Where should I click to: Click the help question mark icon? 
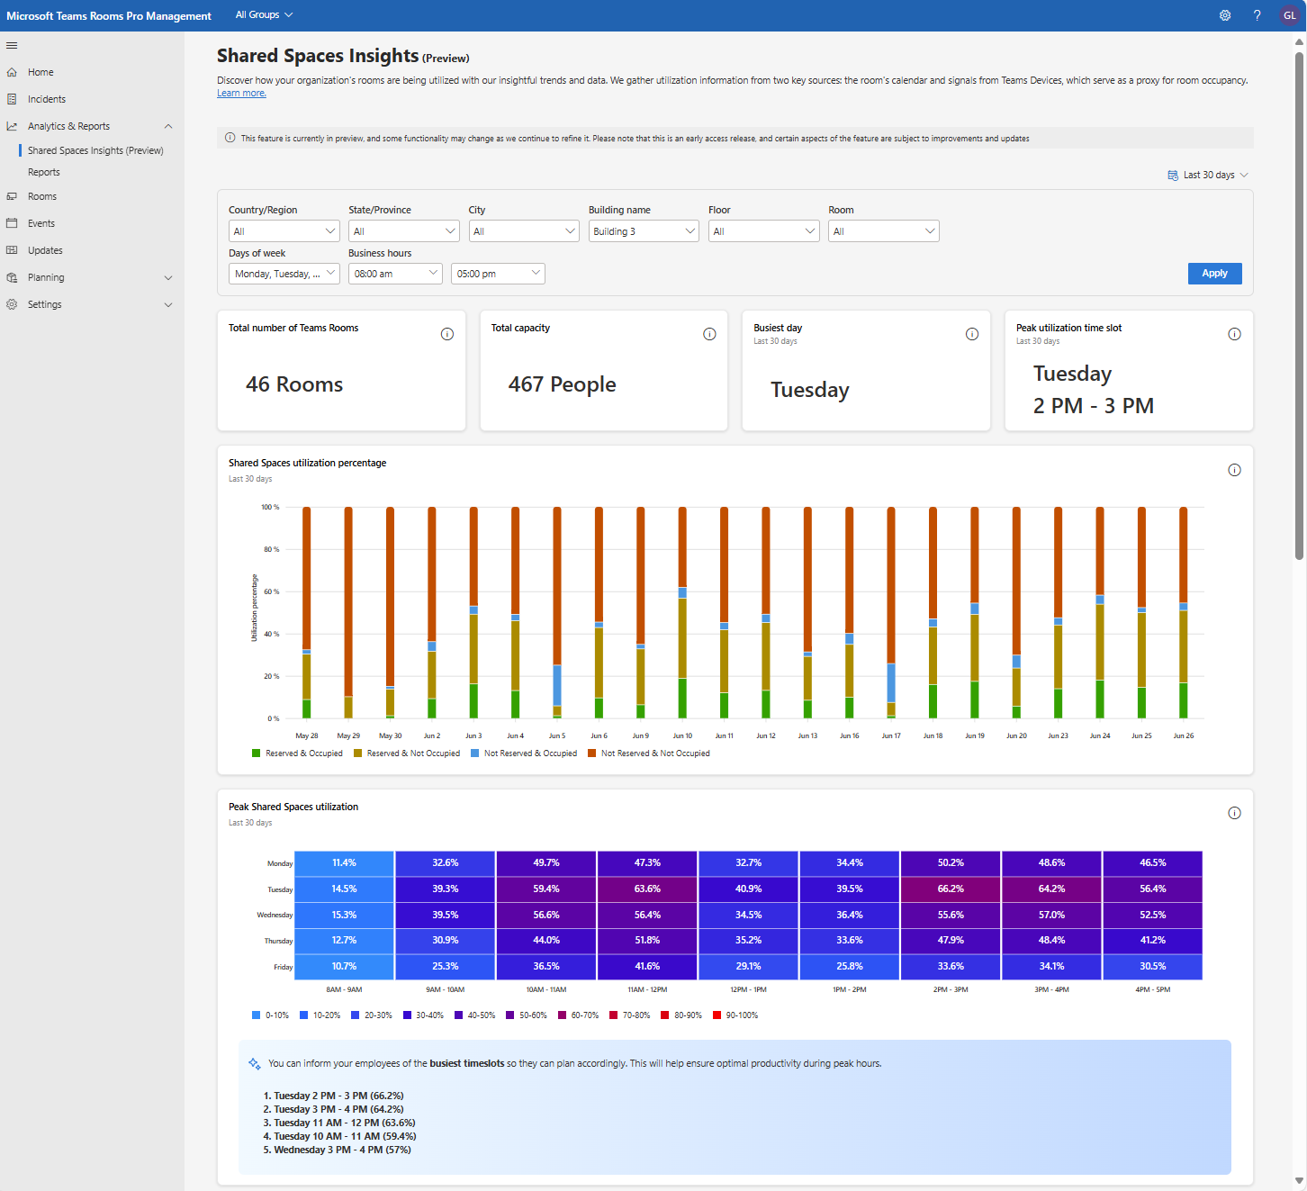pyautogui.click(x=1257, y=15)
